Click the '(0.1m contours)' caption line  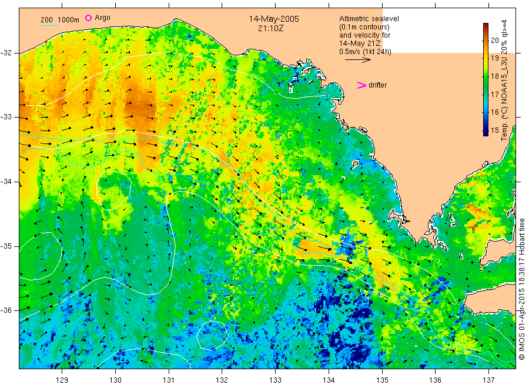tap(364, 27)
